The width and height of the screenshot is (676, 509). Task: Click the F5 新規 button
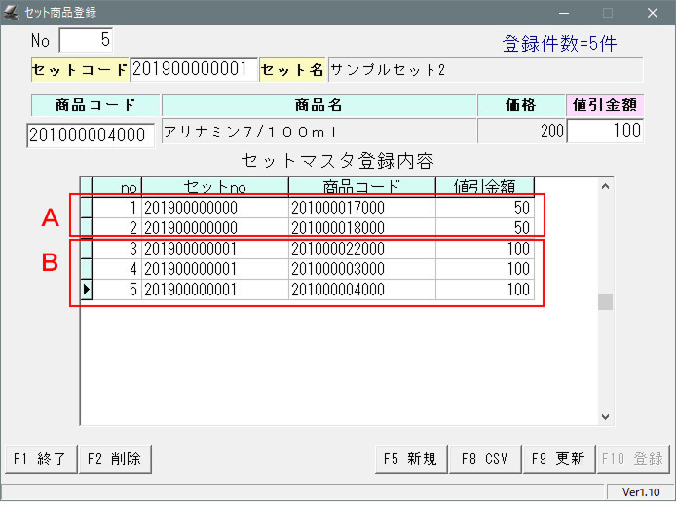(409, 459)
